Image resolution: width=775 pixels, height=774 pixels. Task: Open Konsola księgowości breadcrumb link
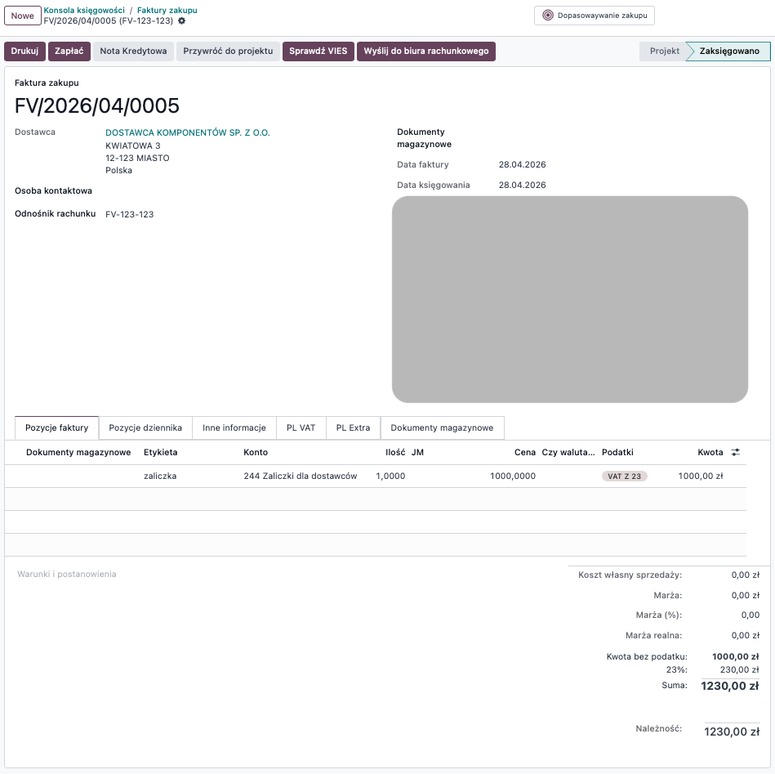click(x=84, y=11)
